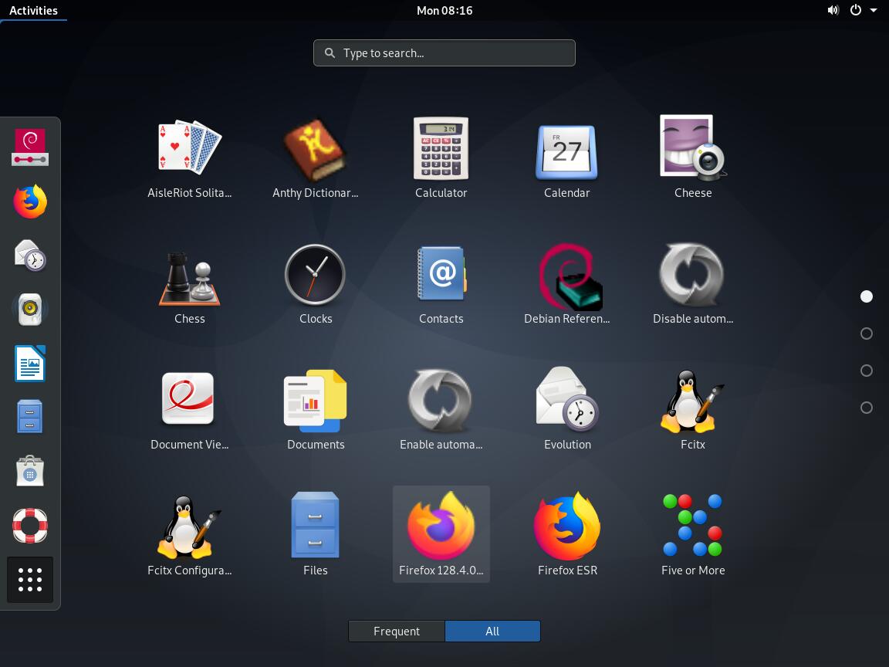Launch LibreOffice Writer from the dock
This screenshot has height=667, width=889.
pos(30,363)
